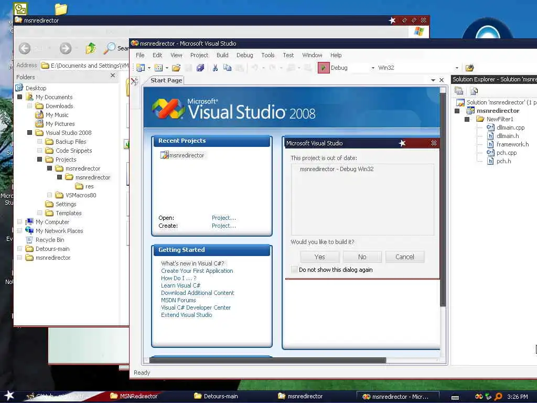Open the Project menu

click(x=199, y=55)
